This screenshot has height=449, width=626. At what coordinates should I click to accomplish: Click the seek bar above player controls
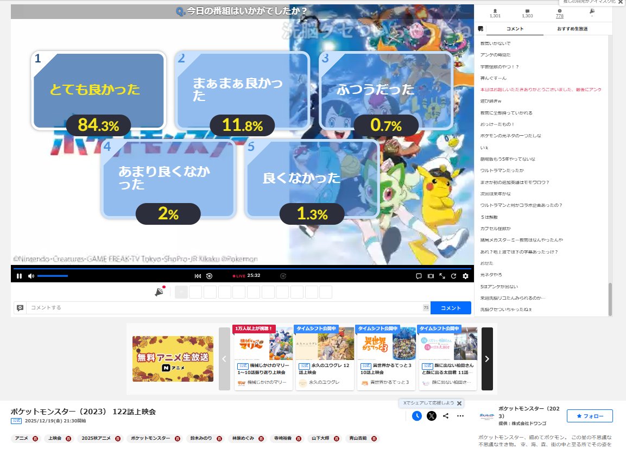click(x=242, y=269)
